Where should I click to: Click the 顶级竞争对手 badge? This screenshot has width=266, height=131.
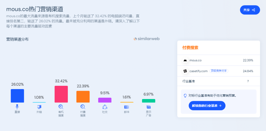pyautogui.click(x=219, y=71)
